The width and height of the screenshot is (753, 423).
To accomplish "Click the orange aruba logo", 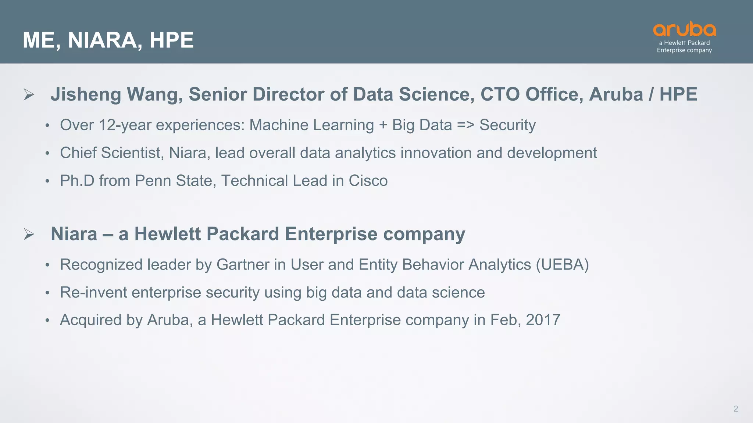I will point(684,29).
